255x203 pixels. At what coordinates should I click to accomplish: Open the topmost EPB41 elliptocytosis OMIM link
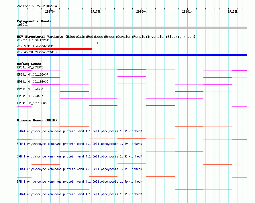point(79,131)
